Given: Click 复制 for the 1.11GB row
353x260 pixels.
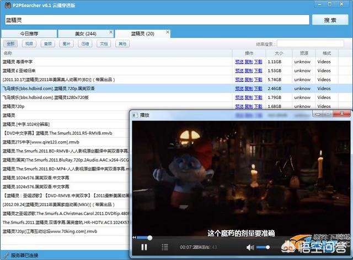Looking at the screenshot, I should tap(249, 62).
